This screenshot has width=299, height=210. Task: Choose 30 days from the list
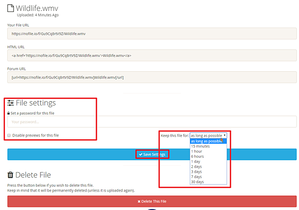click(x=208, y=182)
